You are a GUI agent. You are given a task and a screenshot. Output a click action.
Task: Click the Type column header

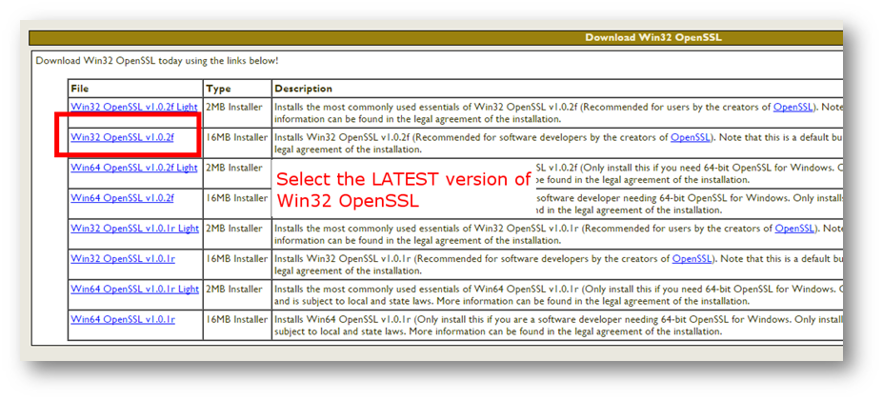pyautogui.click(x=218, y=89)
